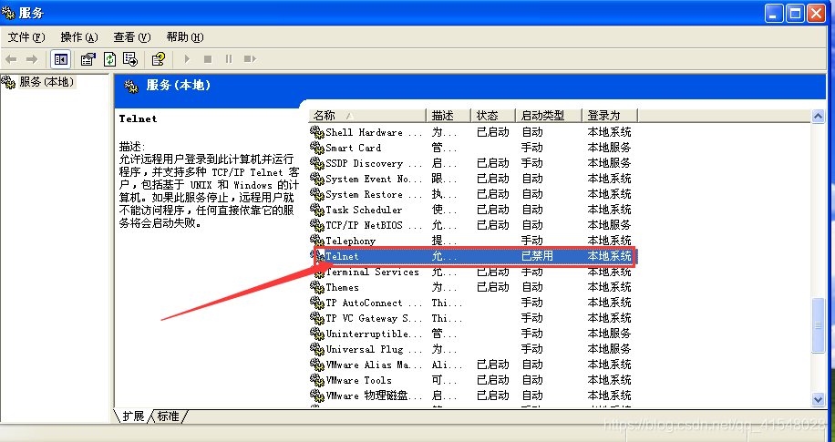Click the gear icon of SSDP Discovery service
835x442 pixels.
coord(317,163)
